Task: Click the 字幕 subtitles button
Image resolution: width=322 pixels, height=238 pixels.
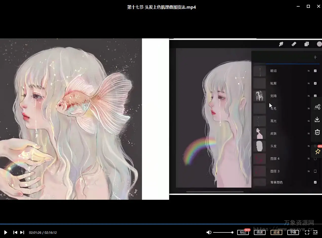Action: (x=293, y=232)
